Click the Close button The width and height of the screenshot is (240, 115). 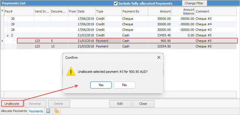click(143, 104)
